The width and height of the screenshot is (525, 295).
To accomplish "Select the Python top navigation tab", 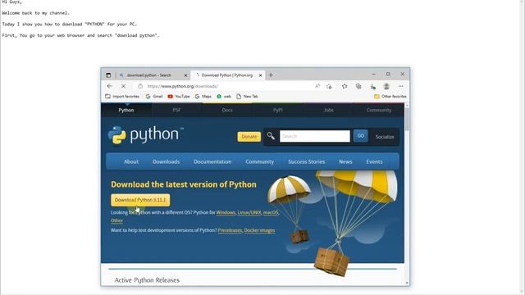I will coord(126,110).
